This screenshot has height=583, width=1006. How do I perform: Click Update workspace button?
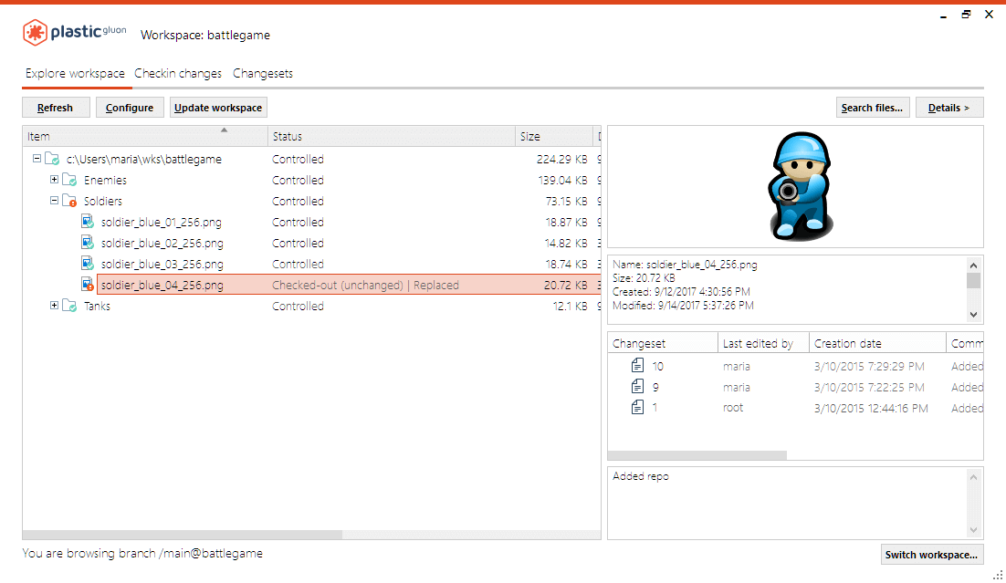[x=218, y=108]
